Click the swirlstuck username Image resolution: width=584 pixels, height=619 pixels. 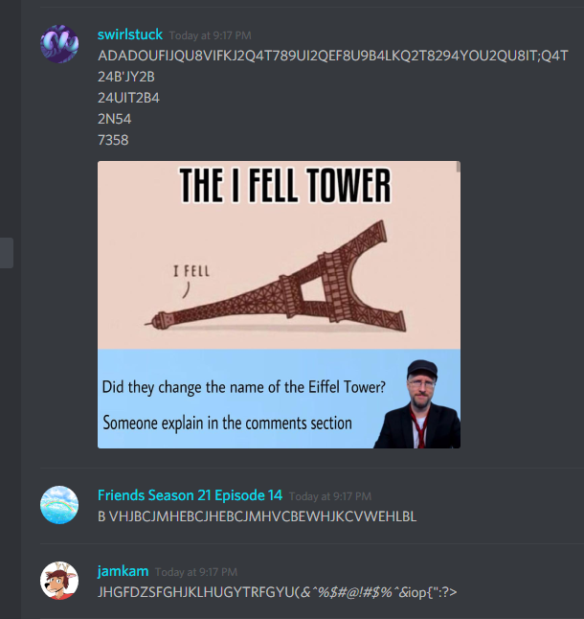[x=130, y=34]
